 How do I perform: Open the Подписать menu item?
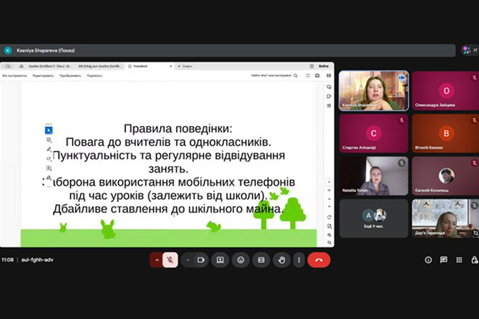point(94,75)
